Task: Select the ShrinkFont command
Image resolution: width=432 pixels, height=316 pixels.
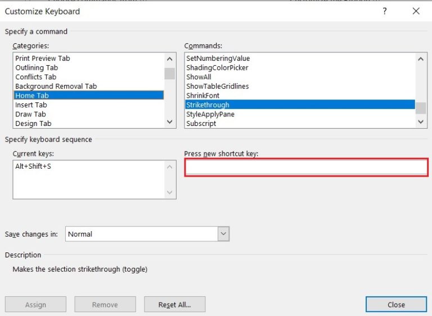Action: click(x=202, y=96)
